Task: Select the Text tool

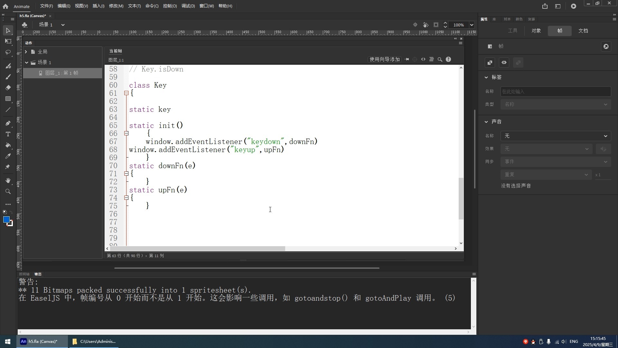Action: [x=8, y=134]
